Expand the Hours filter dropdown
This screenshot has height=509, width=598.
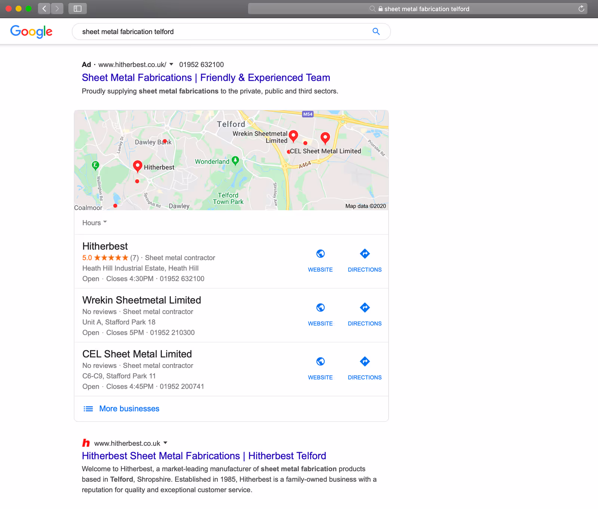(x=95, y=223)
